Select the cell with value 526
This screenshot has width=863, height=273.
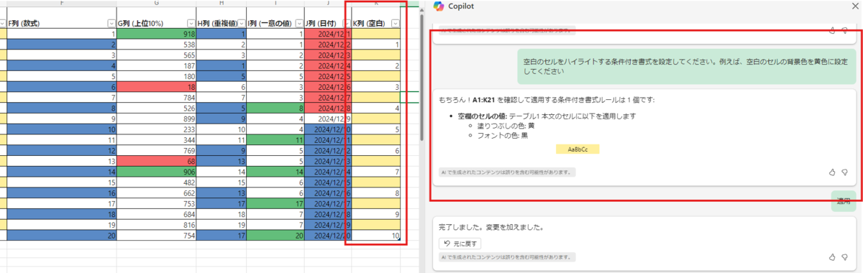pyautogui.click(x=156, y=108)
